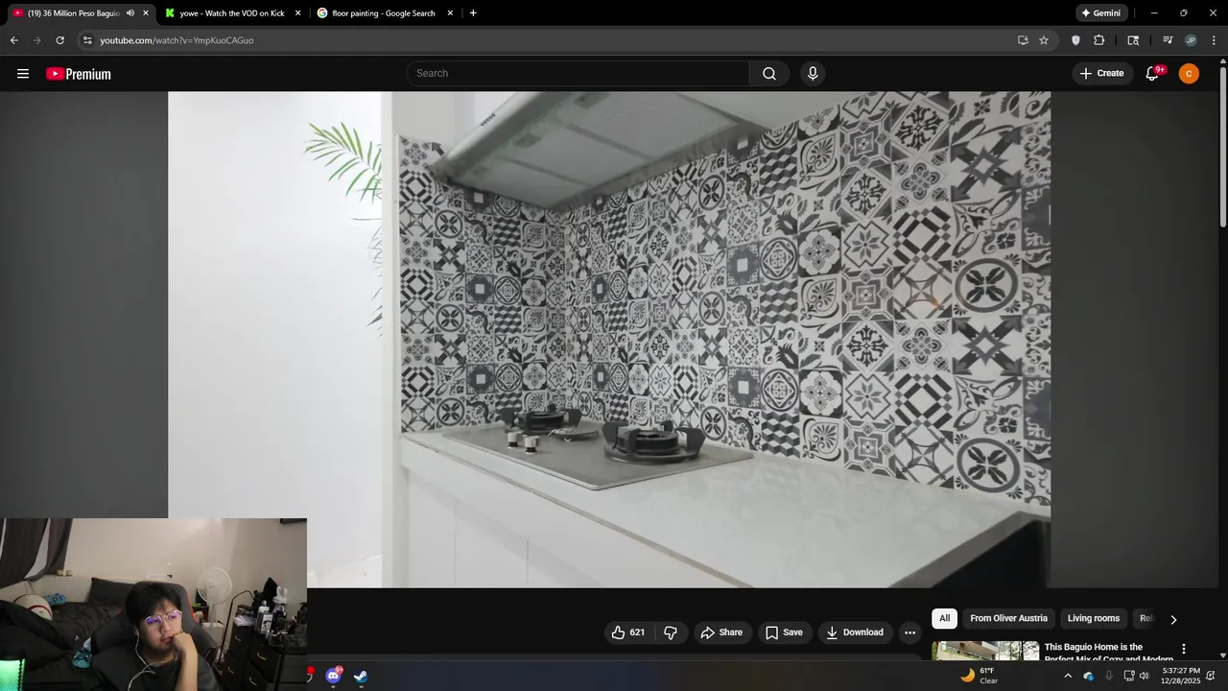Click the Create button
Image resolution: width=1228 pixels, height=691 pixels.
pyautogui.click(x=1102, y=74)
